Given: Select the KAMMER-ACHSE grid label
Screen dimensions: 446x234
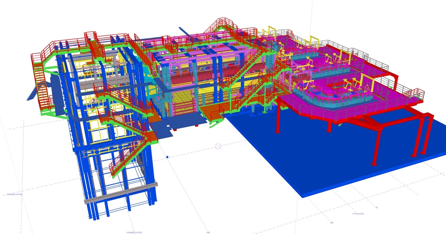Looking at the screenshot, I should pyautogui.click(x=134, y=232).
